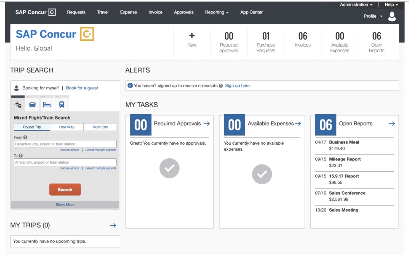The width and height of the screenshot is (409, 255).
Task: Expand the Administration dropdown
Action: point(356,5)
